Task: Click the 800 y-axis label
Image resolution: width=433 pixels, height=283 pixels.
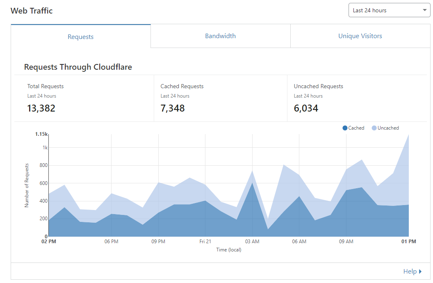Action: (43, 165)
